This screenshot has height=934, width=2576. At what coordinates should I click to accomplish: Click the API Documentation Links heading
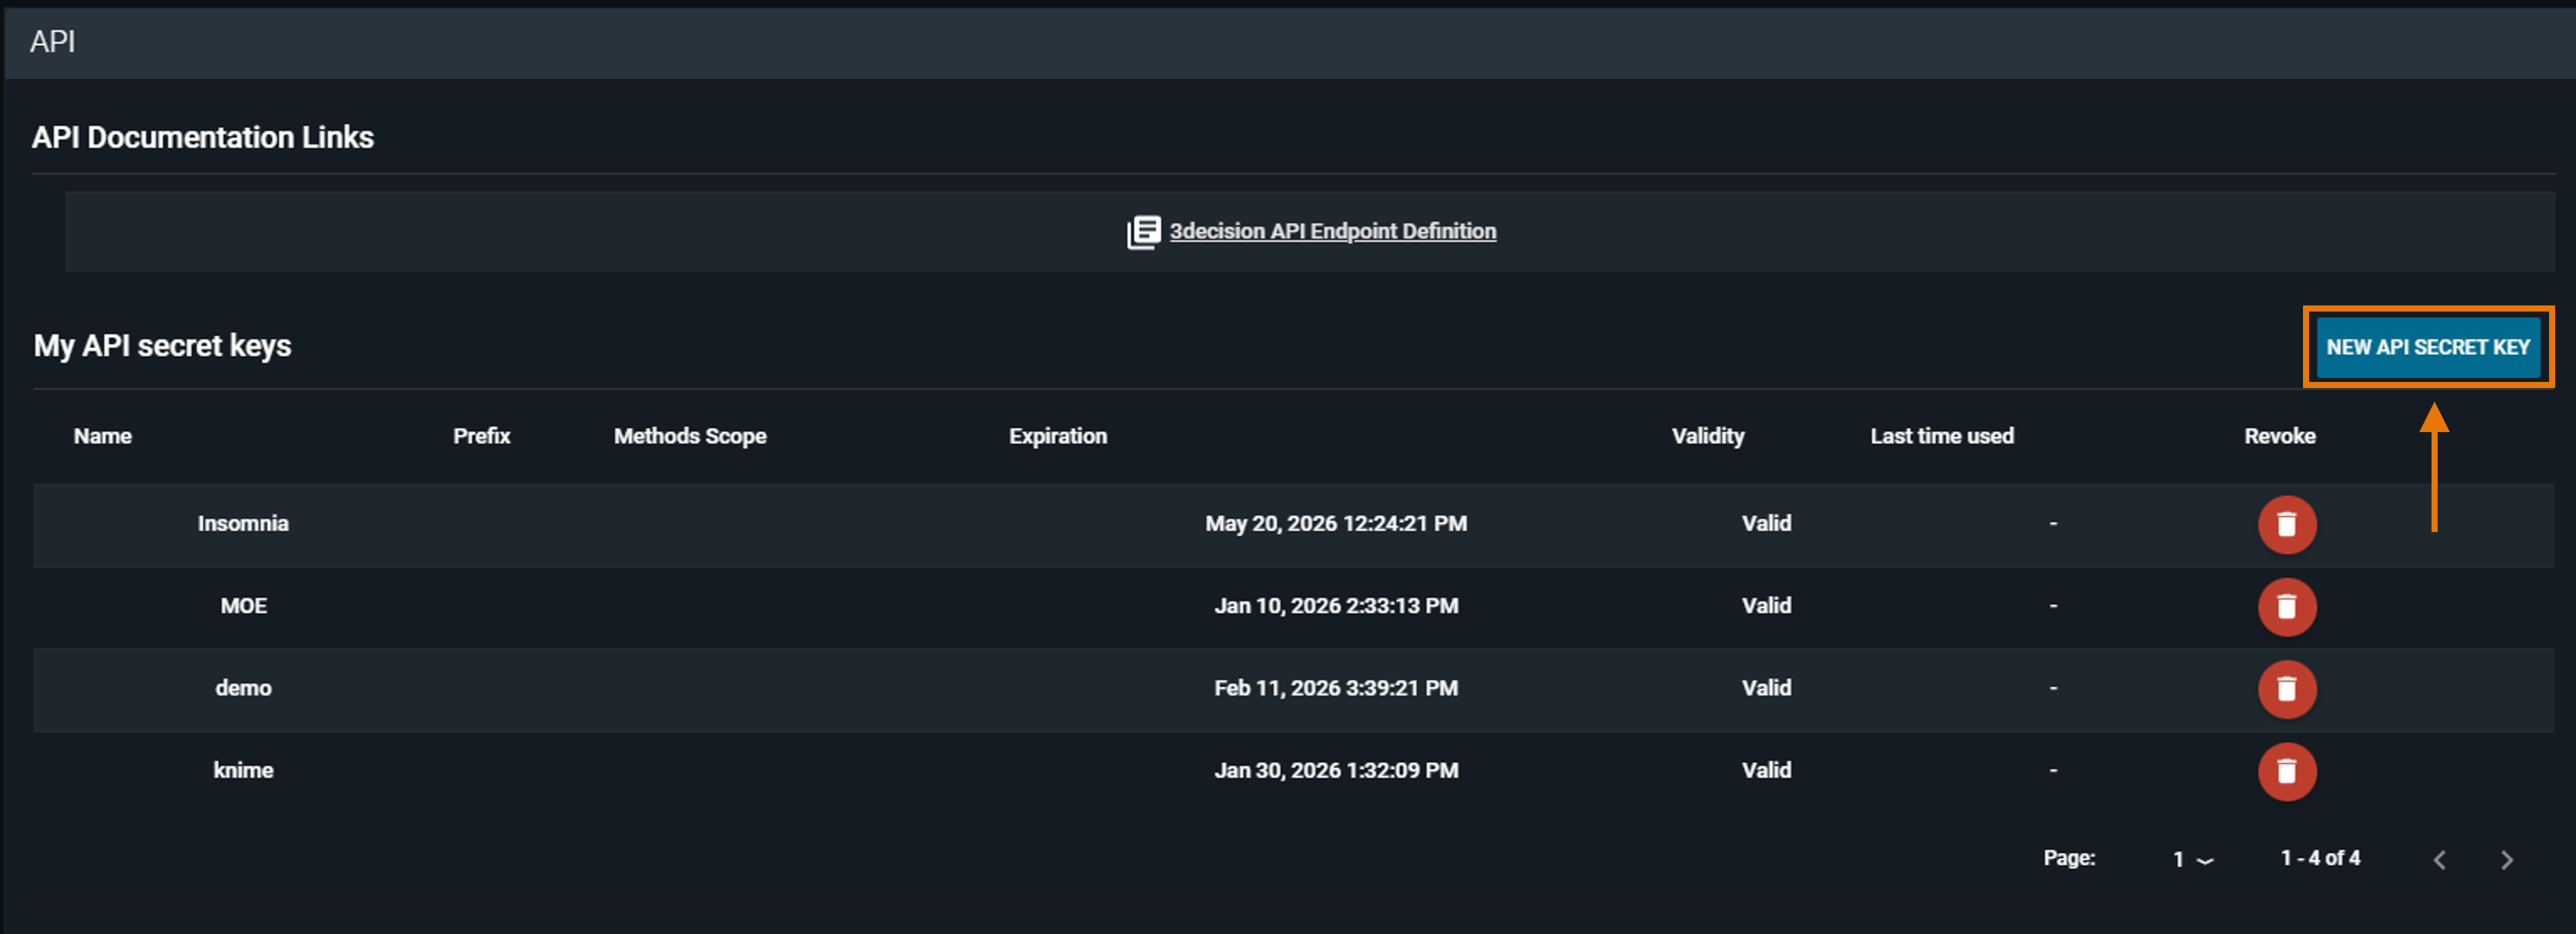[x=202, y=137]
